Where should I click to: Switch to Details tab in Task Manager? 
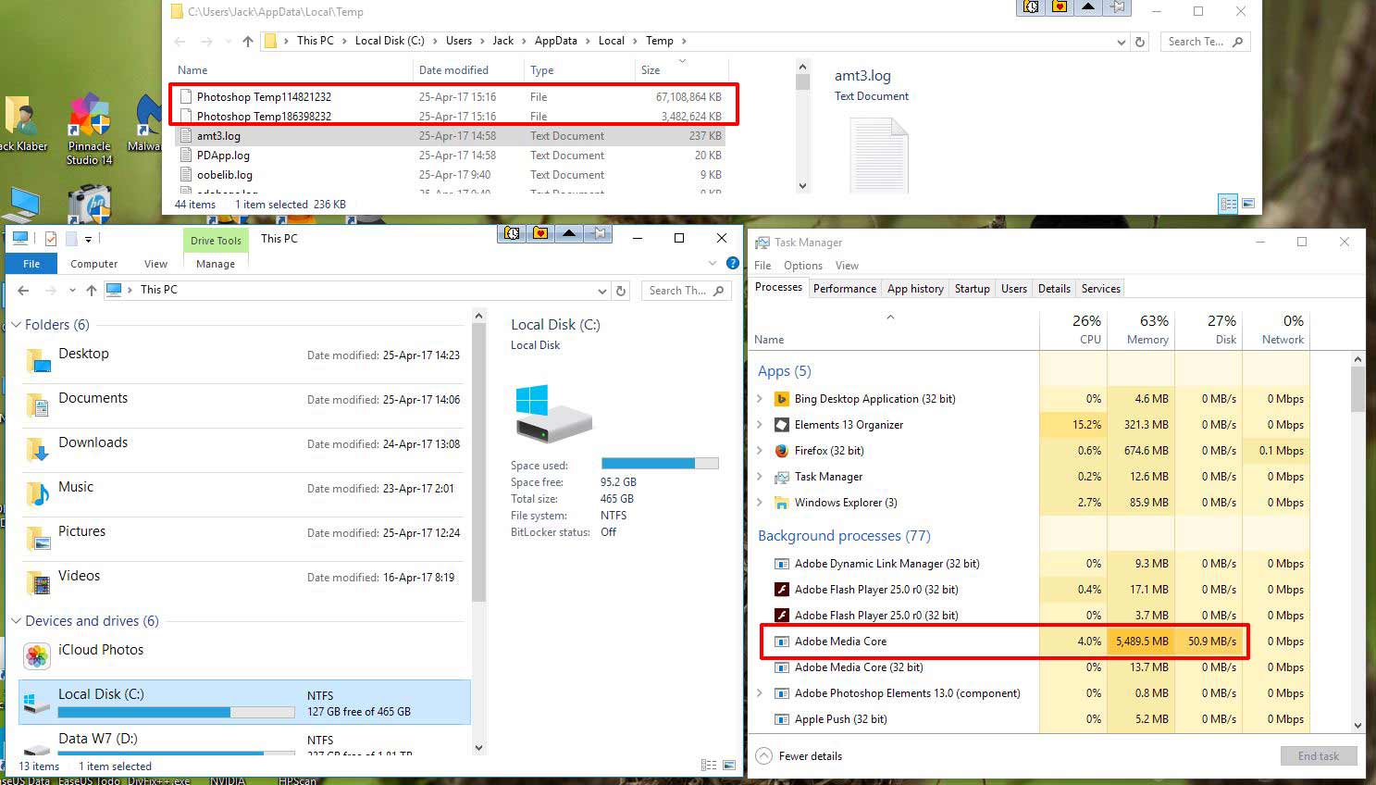click(1054, 289)
